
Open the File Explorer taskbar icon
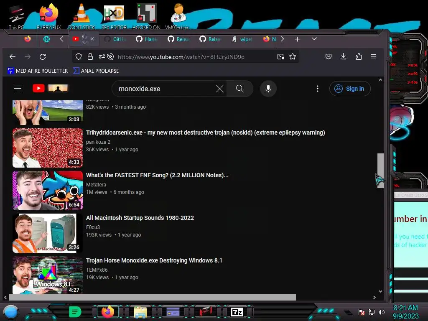[x=140, y=312]
